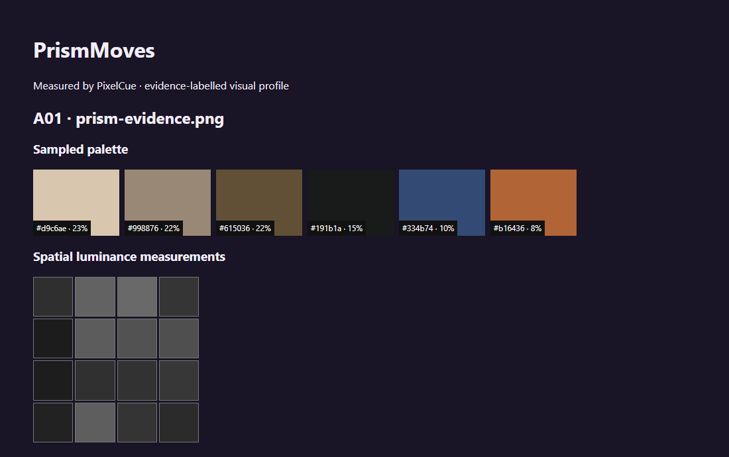729x457 pixels.
Task: Click the beige #d9c6ae palette swatch
Action: [76, 203]
